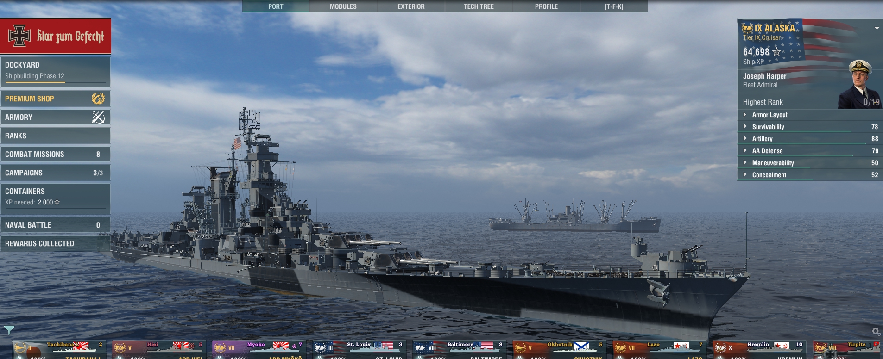The width and height of the screenshot is (883, 359).
Task: Switch to the Port tab
Action: pyautogui.click(x=276, y=6)
